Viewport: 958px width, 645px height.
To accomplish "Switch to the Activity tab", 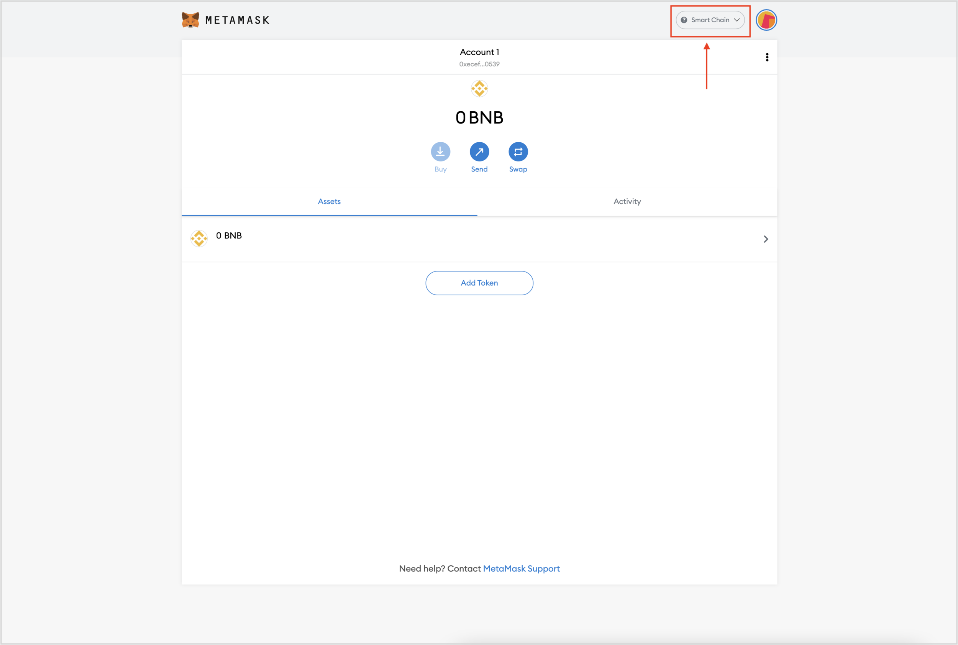I will (627, 202).
